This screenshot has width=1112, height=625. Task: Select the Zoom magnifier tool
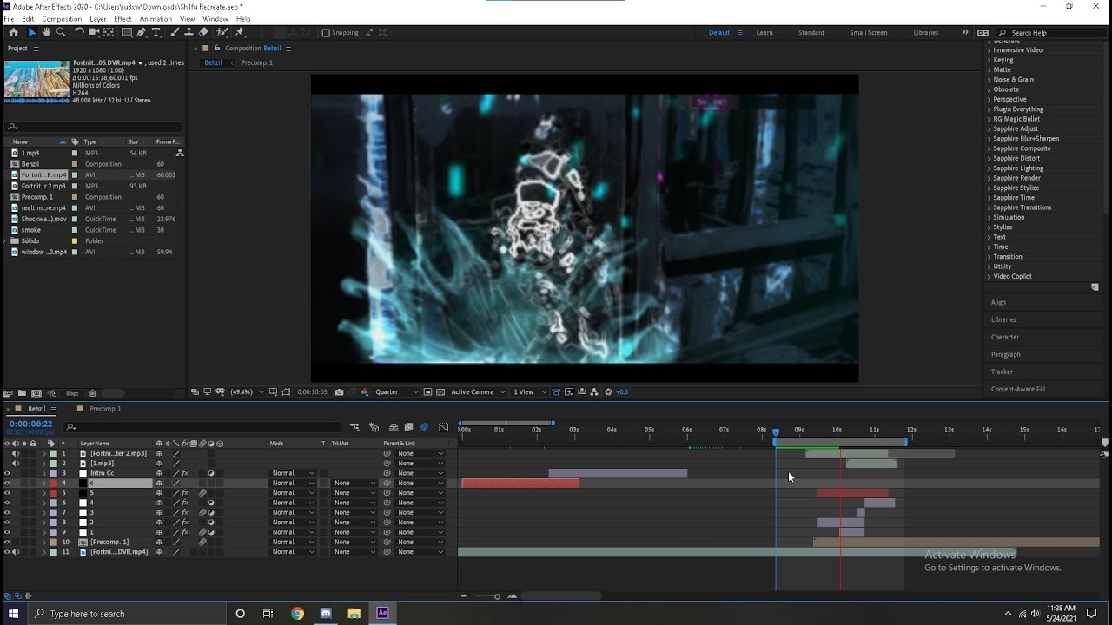(61, 32)
